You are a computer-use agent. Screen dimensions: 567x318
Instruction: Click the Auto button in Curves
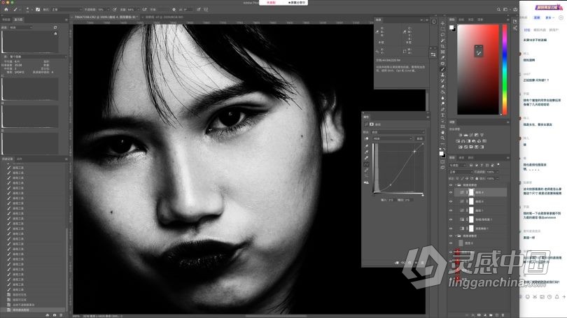[x=419, y=138]
